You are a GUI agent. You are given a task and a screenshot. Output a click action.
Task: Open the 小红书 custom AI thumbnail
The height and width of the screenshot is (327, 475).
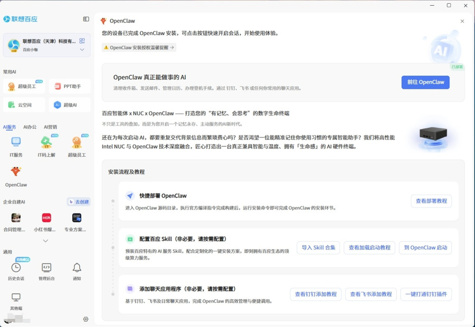(47, 218)
